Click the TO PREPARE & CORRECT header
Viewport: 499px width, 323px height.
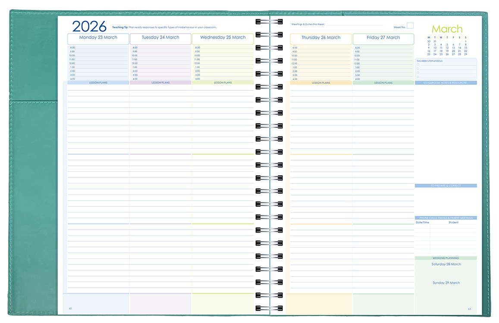(x=446, y=185)
